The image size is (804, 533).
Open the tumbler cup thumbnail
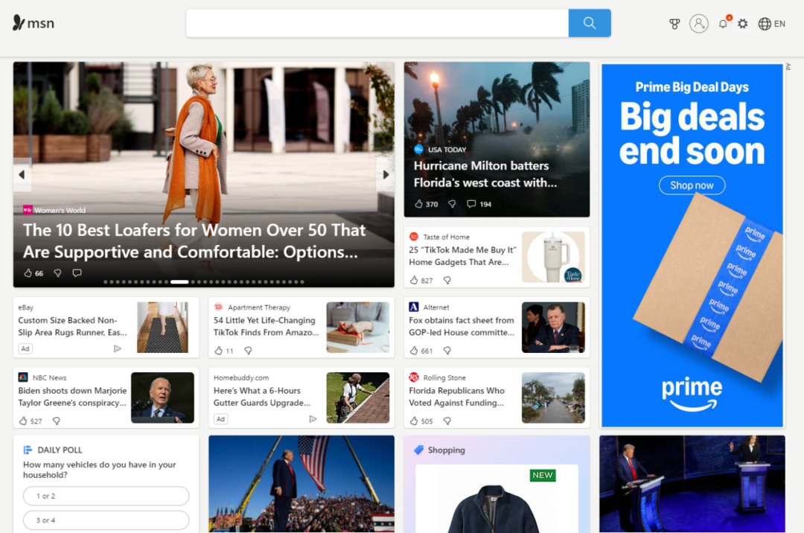click(x=553, y=257)
